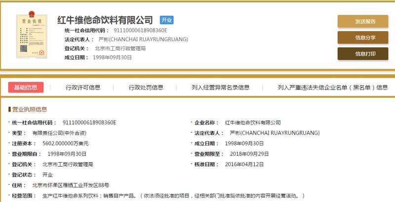The width and height of the screenshot is (395, 202).
Task: Click 营业期限至 value 2018年09月29日
Action: click(249, 154)
